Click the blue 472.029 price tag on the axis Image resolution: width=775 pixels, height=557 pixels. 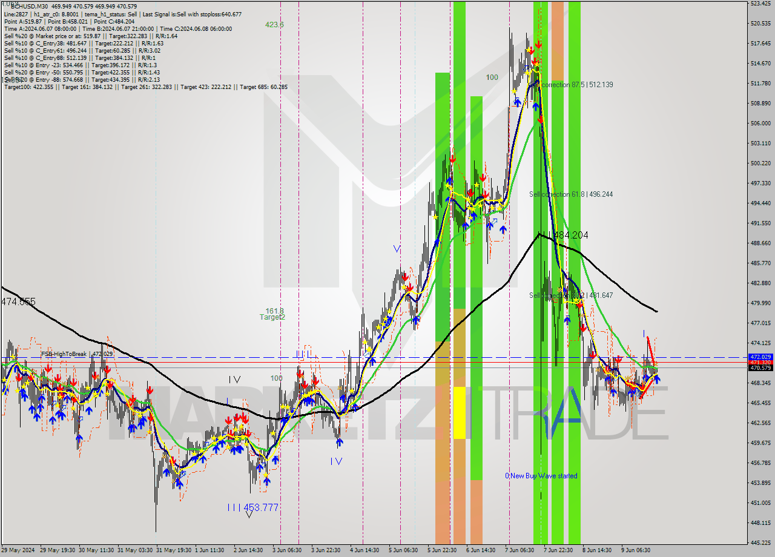760,357
